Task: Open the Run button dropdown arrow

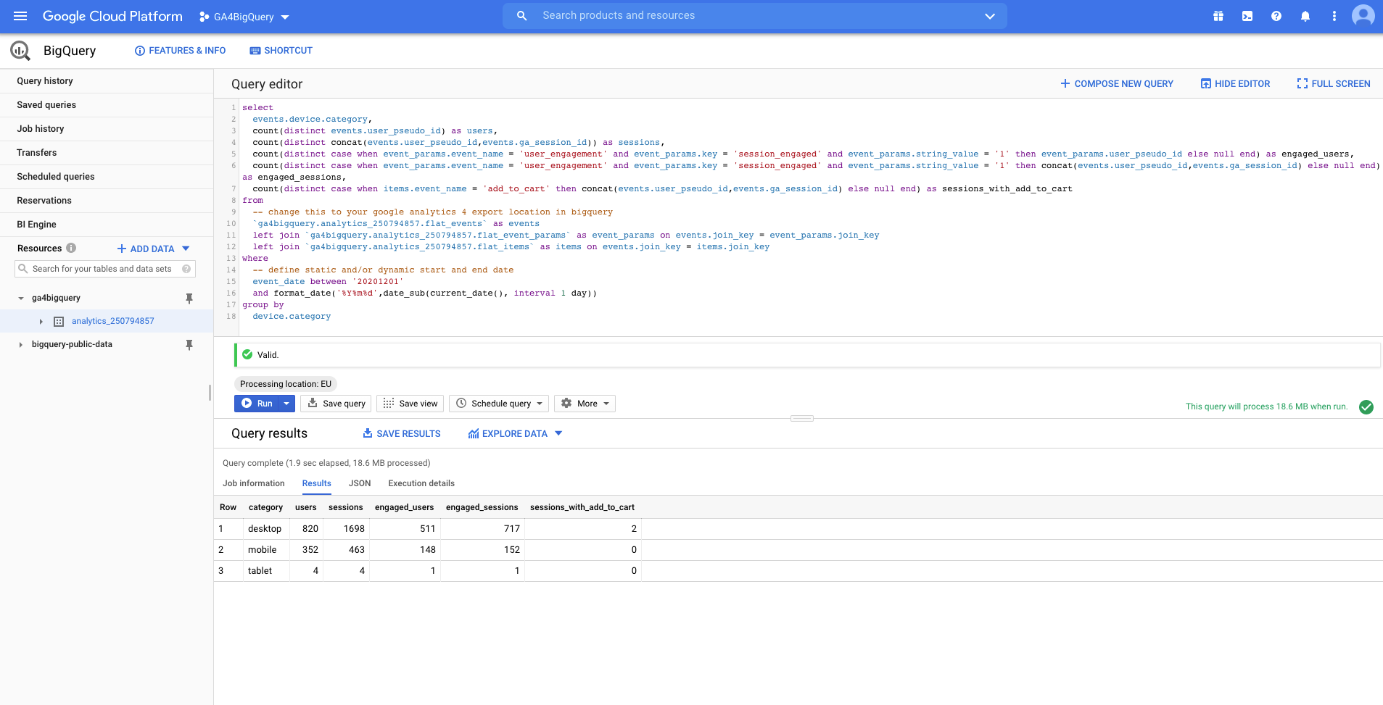Action: pos(285,403)
